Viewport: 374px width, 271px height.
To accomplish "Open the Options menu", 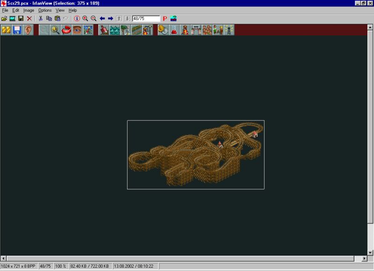I will tap(45, 10).
